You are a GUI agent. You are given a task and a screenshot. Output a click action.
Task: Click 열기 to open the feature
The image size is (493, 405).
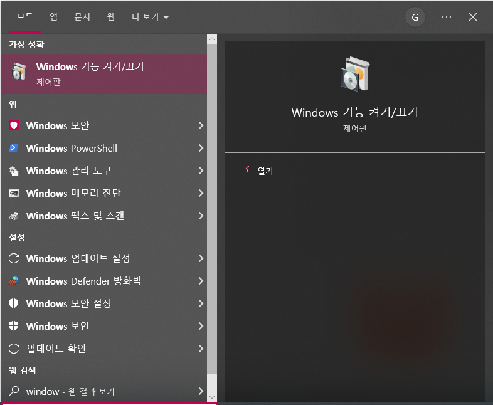[265, 171]
